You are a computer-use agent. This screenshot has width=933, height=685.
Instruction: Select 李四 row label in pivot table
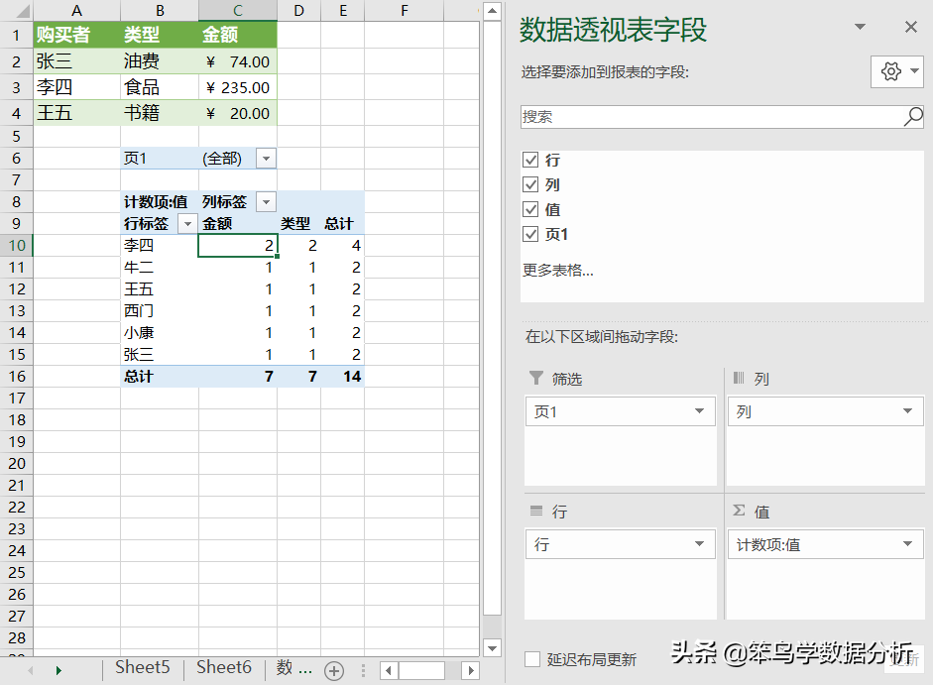click(160, 245)
